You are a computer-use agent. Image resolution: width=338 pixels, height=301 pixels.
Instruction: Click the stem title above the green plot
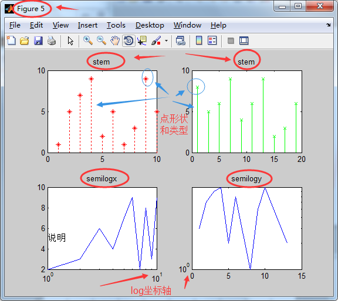(x=246, y=62)
